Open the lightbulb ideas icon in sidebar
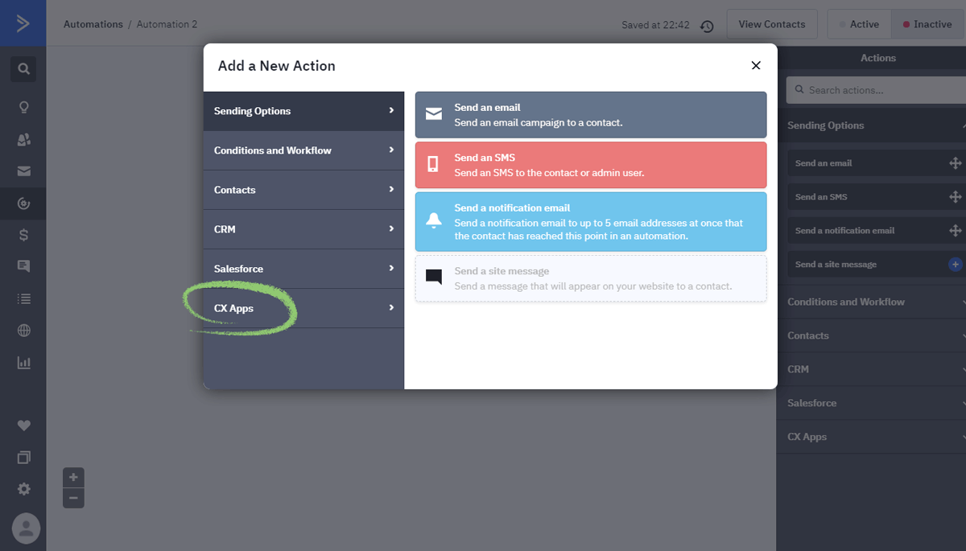The height and width of the screenshot is (551, 966). (24, 107)
